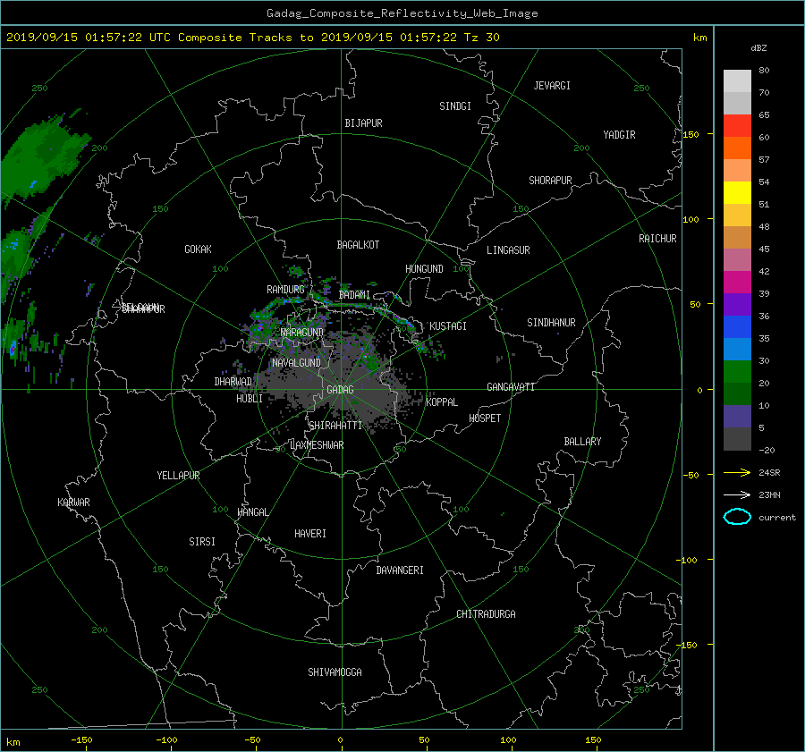This screenshot has width=805, height=752.
Task: Click the GADAG radar center label
Action: pyautogui.click(x=340, y=390)
